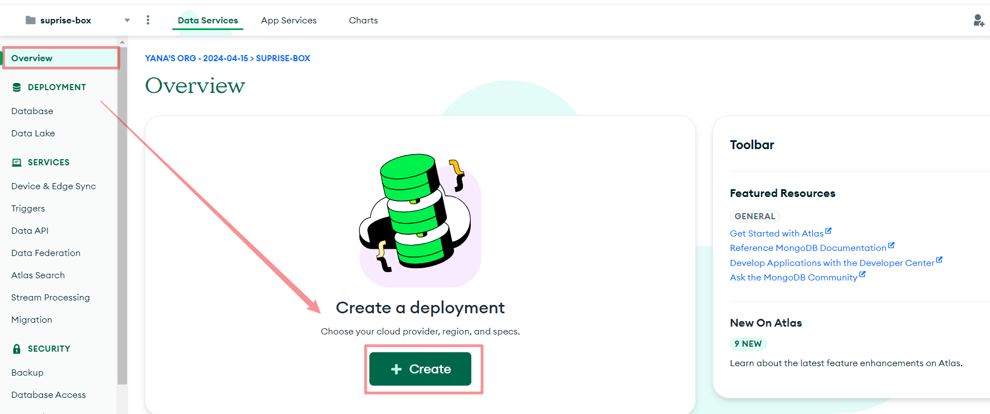Click the GENERAL resources tag
This screenshot has width=990, height=414.
(755, 216)
